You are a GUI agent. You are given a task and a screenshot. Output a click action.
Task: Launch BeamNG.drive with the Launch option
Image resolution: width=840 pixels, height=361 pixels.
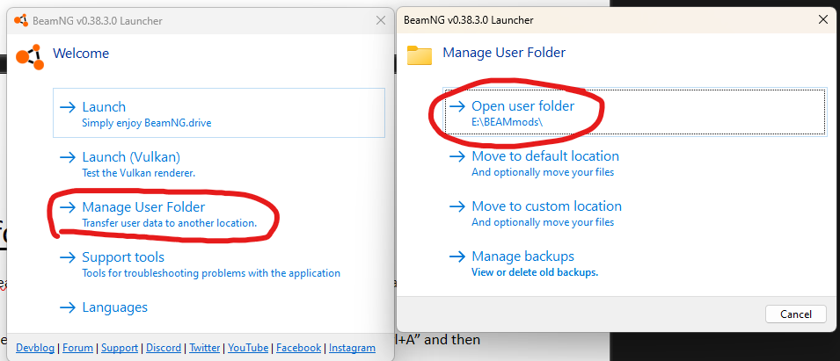tap(218, 112)
